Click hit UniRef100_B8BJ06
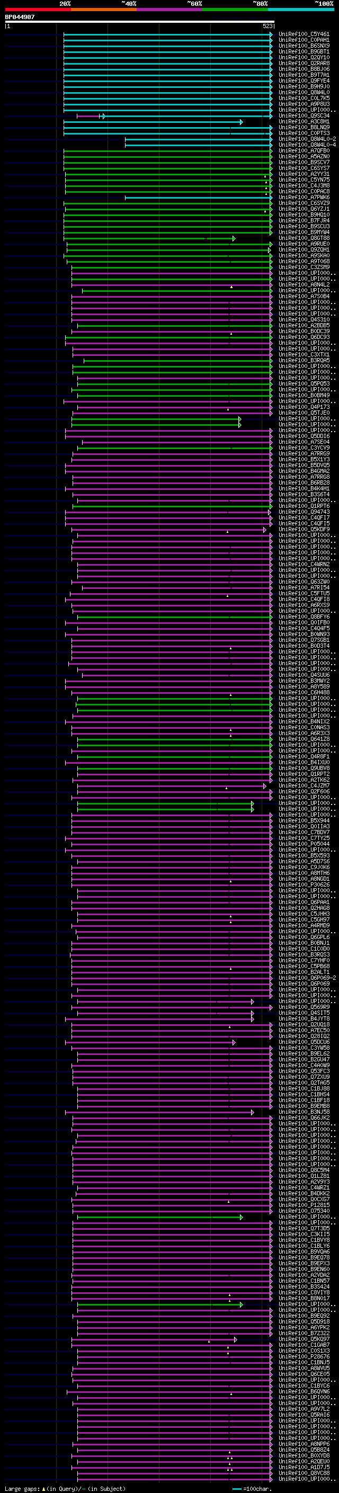The height and width of the screenshot is (1493, 339). tap(304, 69)
